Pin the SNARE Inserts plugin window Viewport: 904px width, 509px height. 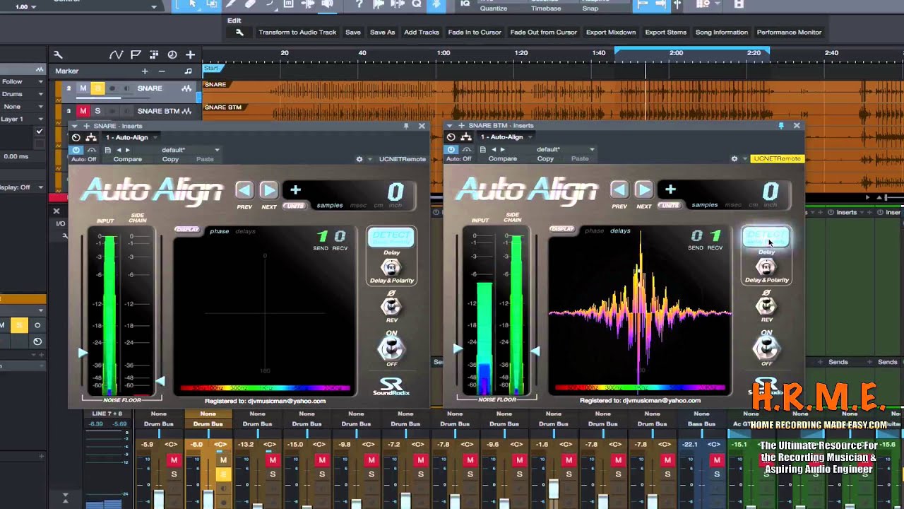click(406, 126)
